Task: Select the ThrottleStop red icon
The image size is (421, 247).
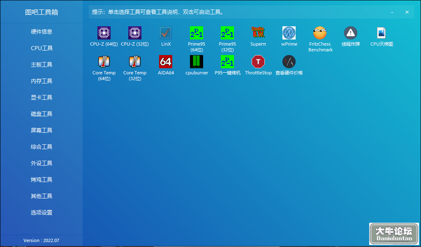Action: tap(258, 62)
